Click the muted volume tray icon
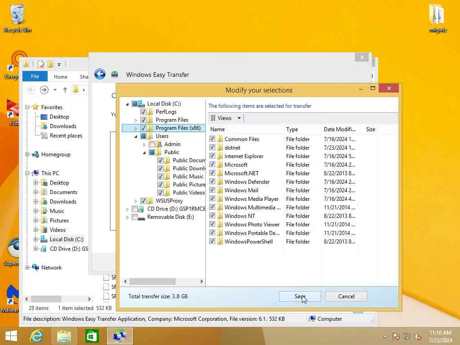Viewport: 460px width, 345px height. click(417, 336)
